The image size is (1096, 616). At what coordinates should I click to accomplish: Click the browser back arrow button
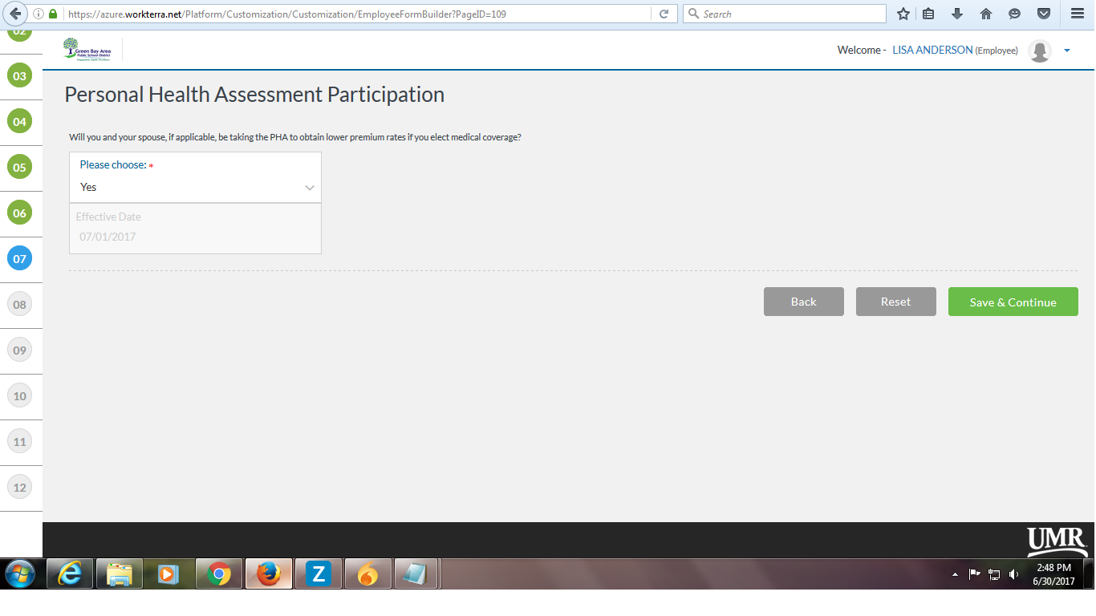pyautogui.click(x=14, y=14)
